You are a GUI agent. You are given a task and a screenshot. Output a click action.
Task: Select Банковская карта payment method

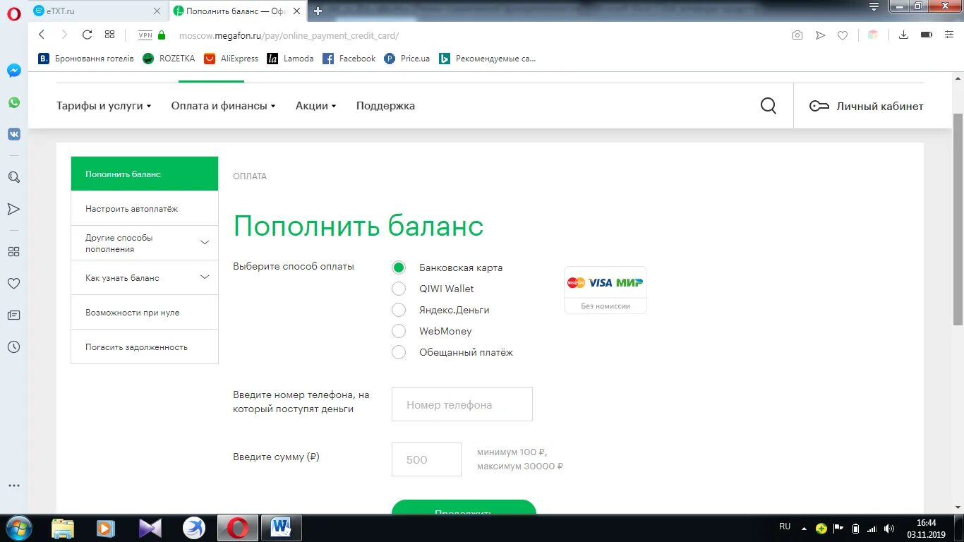pyautogui.click(x=399, y=267)
